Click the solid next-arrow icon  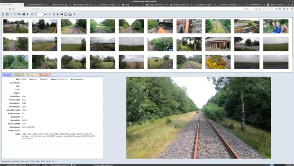click(58, 14)
